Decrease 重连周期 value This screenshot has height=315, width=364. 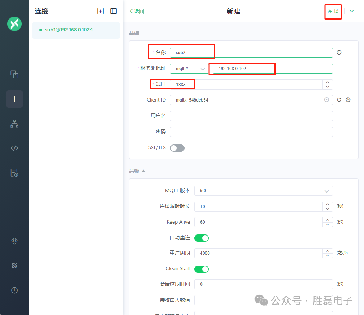pyautogui.click(x=328, y=255)
